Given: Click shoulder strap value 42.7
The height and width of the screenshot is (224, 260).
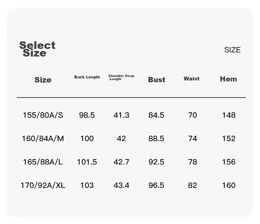Looking at the screenshot, I should pos(121,162).
